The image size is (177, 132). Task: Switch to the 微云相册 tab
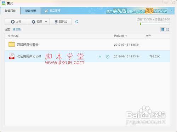pos(30,11)
